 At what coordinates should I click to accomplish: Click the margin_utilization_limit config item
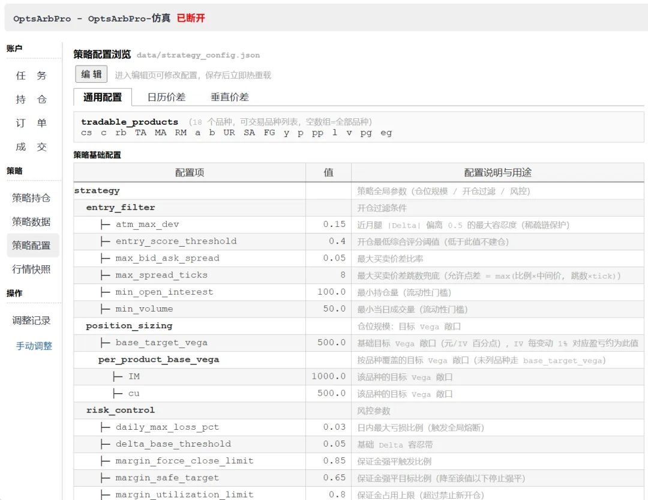(x=185, y=495)
